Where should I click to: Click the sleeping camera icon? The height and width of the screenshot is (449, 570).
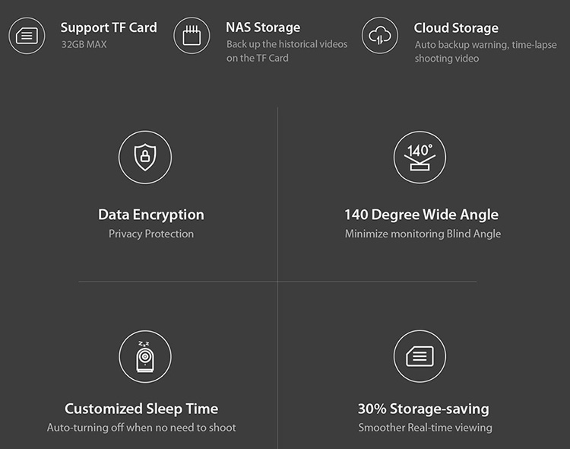click(144, 357)
